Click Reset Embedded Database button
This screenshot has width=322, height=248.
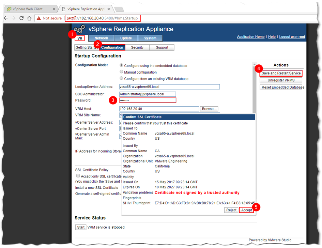pyautogui.click(x=281, y=88)
